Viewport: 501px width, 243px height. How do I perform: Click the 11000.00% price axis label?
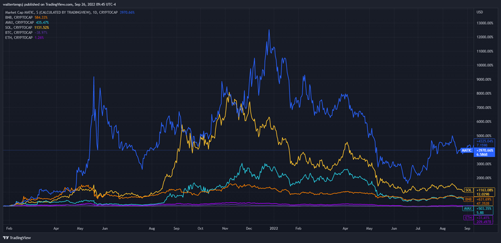point(486,51)
